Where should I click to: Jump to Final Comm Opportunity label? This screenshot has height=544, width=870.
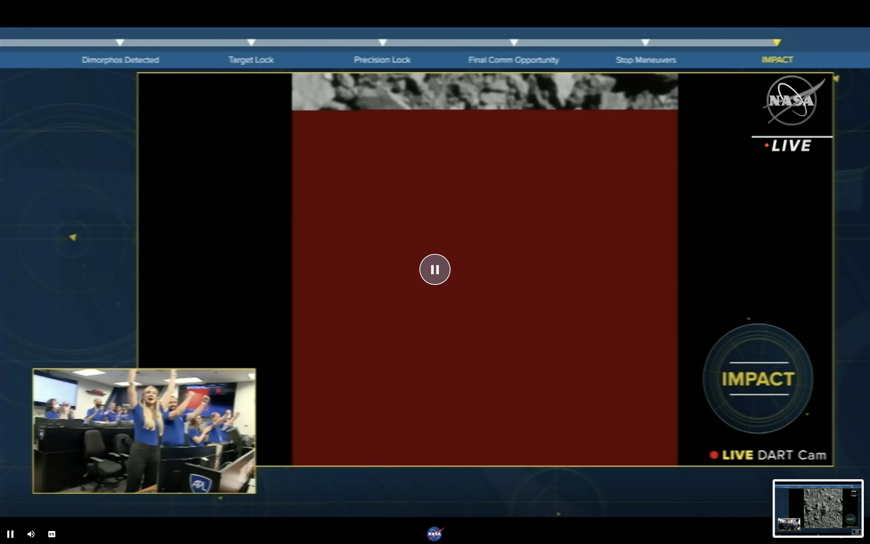513,60
